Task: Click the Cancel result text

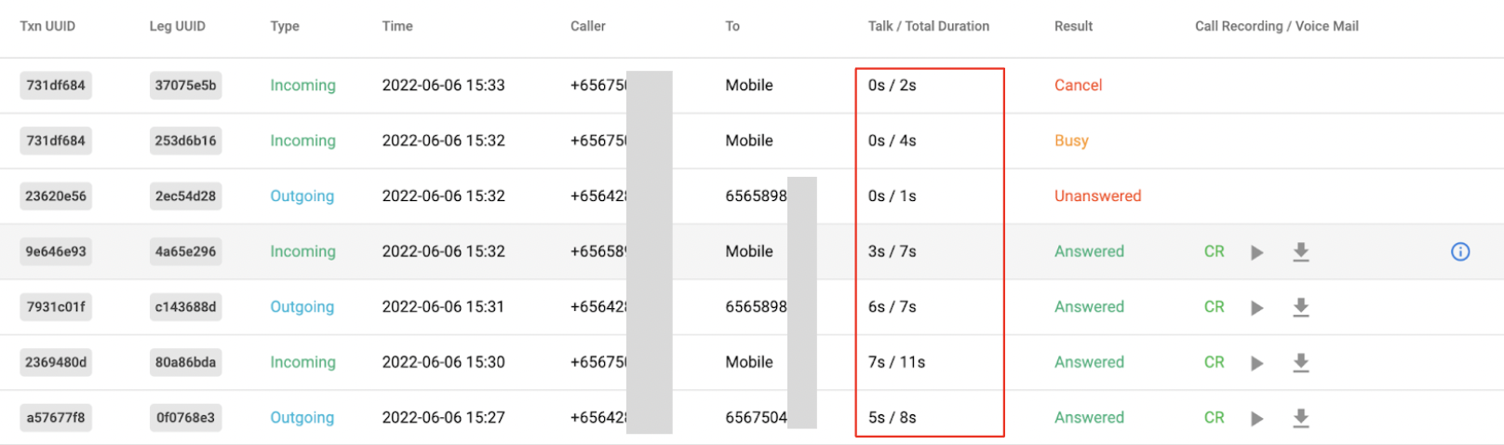Action: point(1078,86)
